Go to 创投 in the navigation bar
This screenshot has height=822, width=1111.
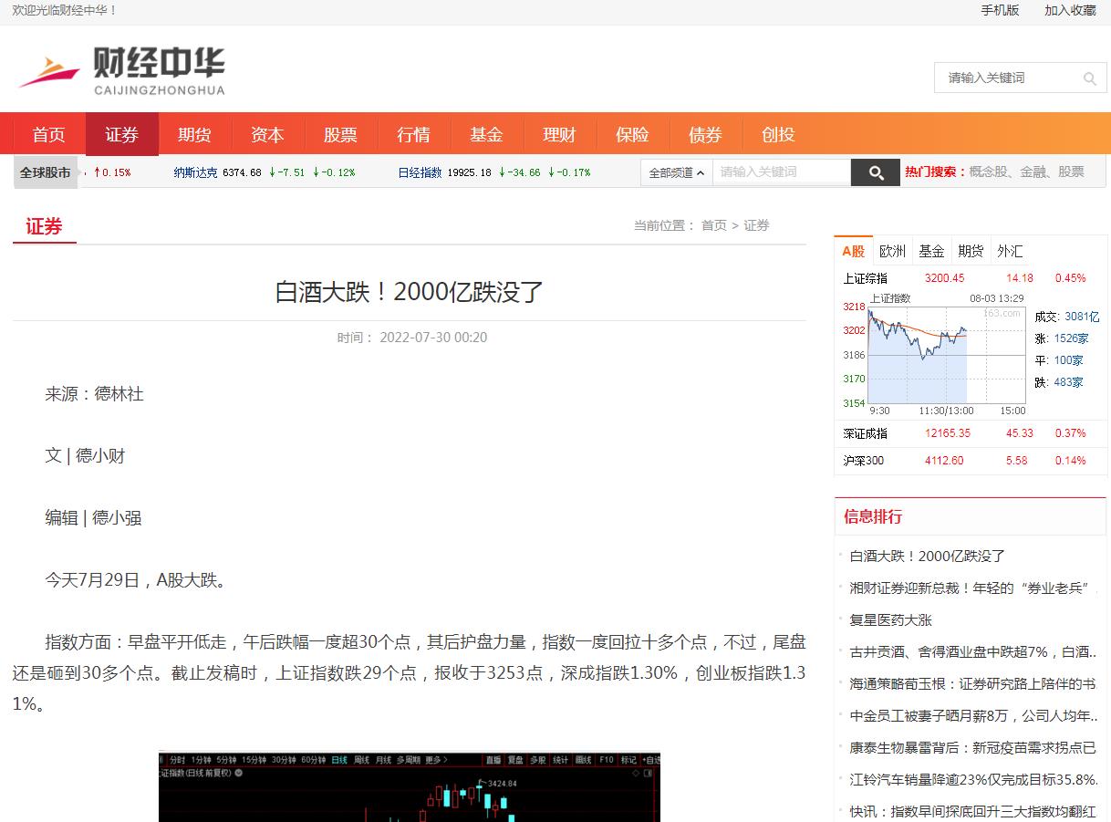pyautogui.click(x=779, y=134)
